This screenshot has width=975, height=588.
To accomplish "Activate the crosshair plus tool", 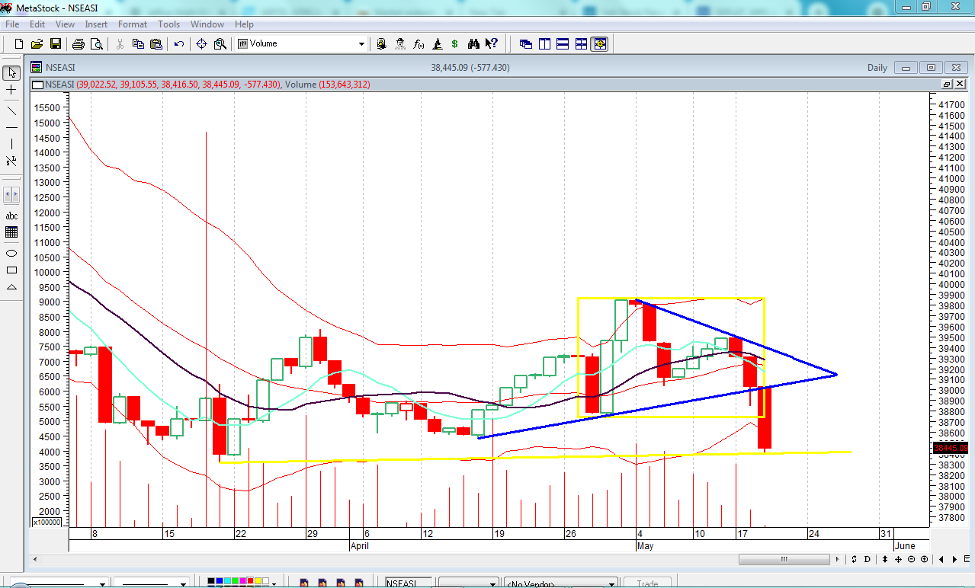I will (11, 90).
